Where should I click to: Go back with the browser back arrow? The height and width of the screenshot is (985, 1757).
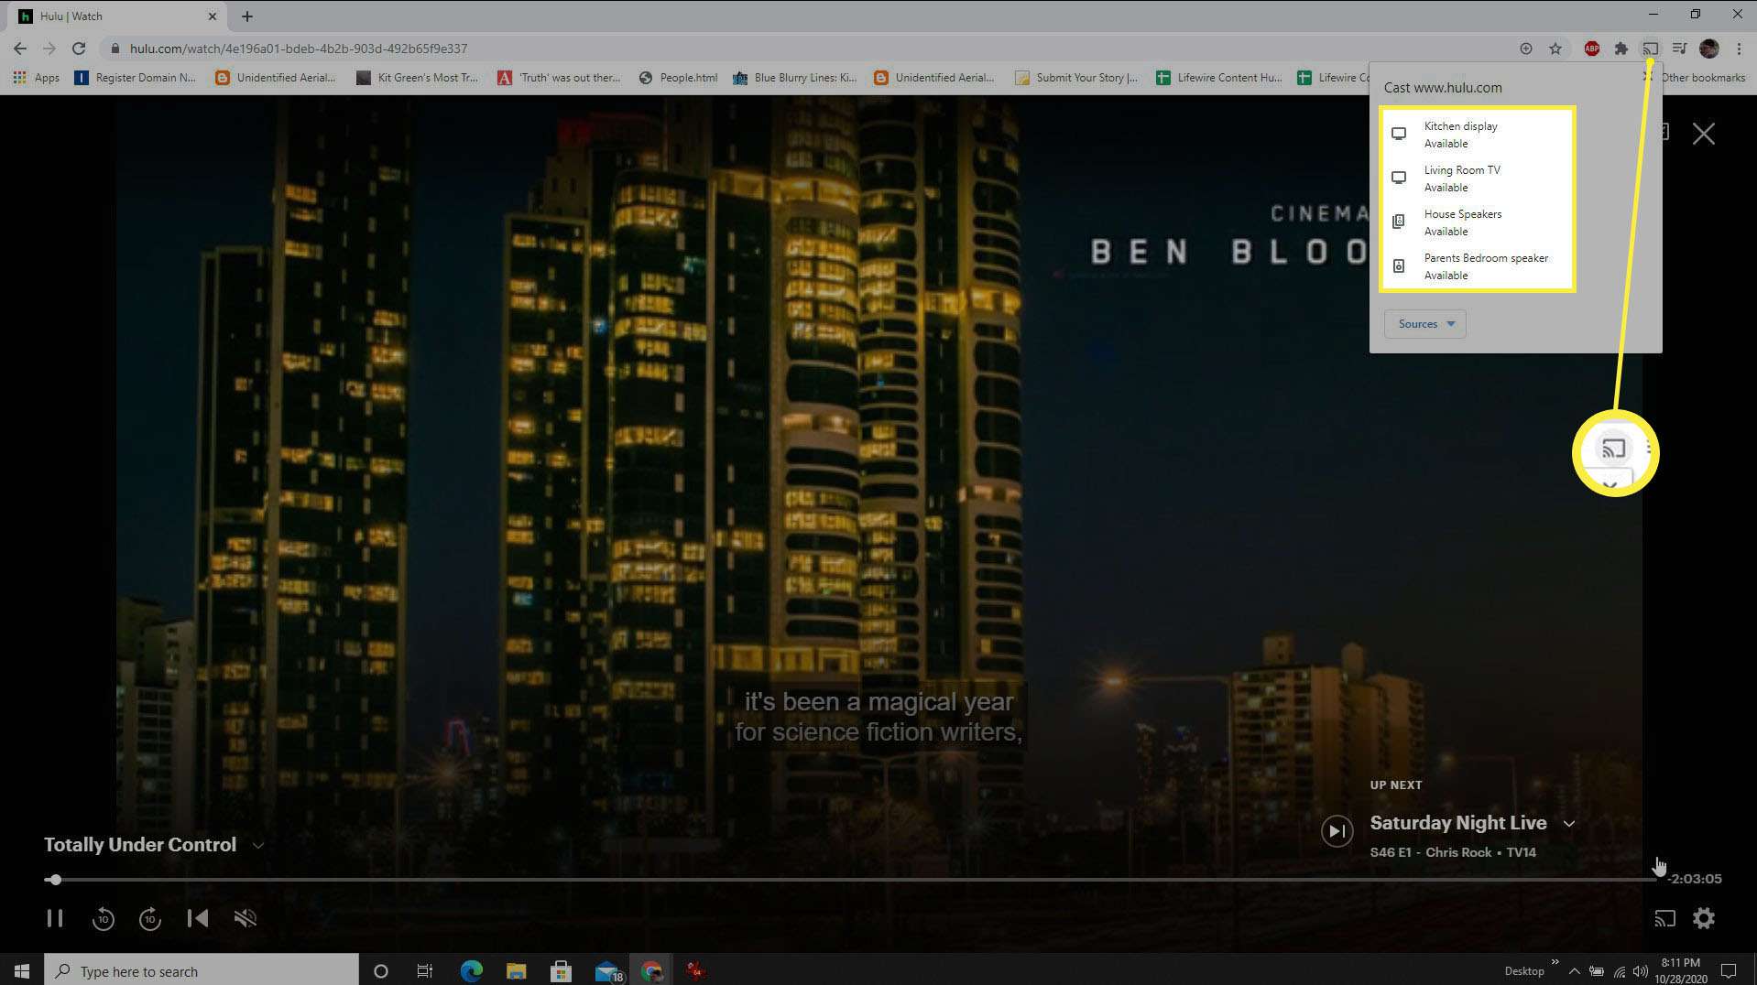[20, 49]
